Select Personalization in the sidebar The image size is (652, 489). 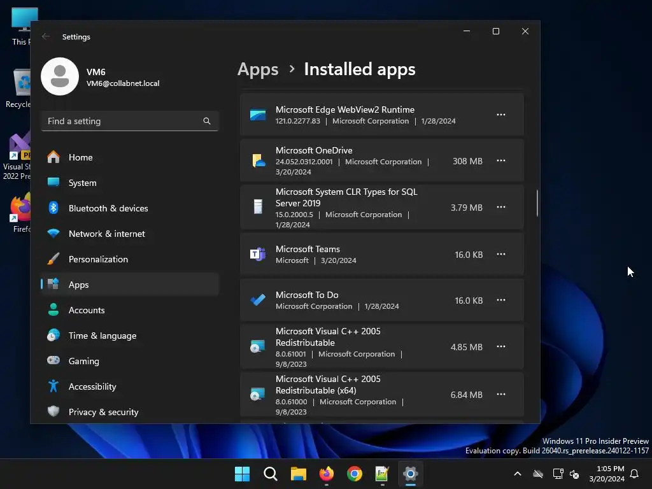pyautogui.click(x=130, y=259)
